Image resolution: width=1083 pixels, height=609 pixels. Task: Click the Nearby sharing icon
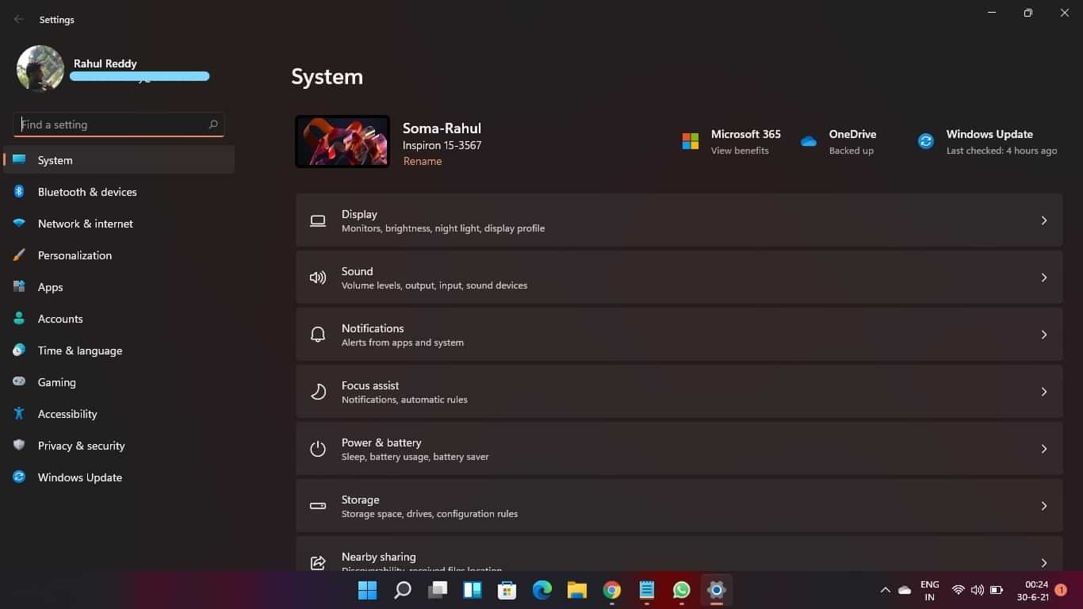[x=318, y=562]
